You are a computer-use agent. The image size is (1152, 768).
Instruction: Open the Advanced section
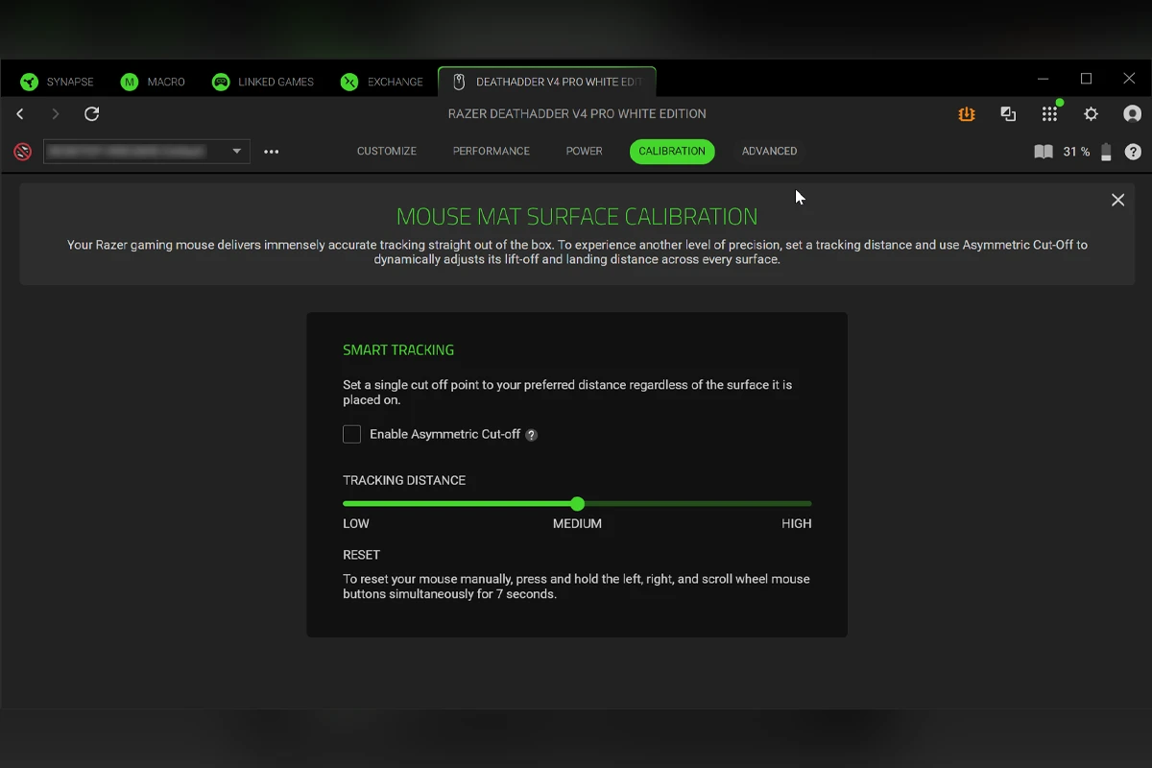(770, 152)
